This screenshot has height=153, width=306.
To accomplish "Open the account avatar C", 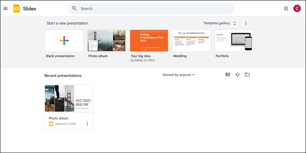I will click(297, 8).
